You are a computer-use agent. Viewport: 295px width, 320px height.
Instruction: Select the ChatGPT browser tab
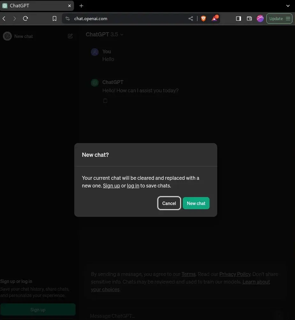(35, 5)
